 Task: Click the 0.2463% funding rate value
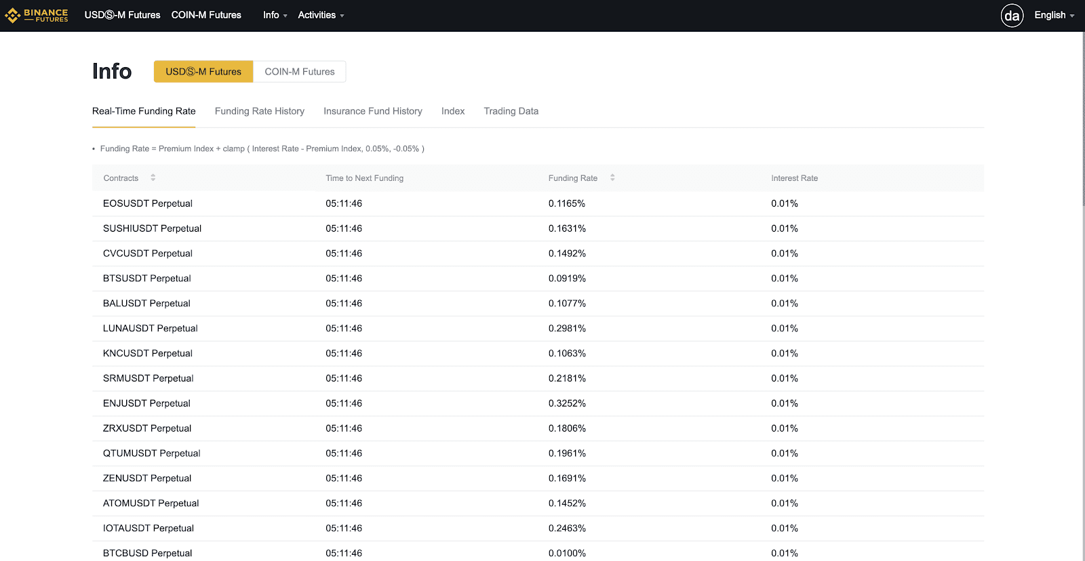[x=567, y=528]
